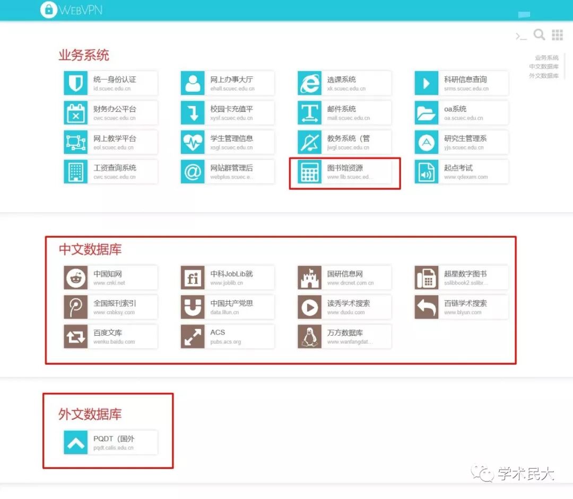
Task: Click the calendar icon for 财务办公平台
Action: [76, 112]
